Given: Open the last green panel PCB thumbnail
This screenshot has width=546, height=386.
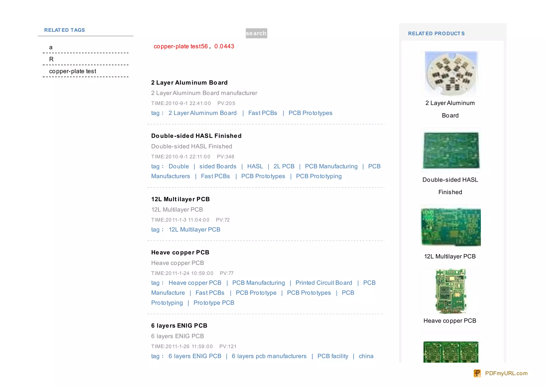Looking at the screenshot, I should pyautogui.click(x=451, y=351).
